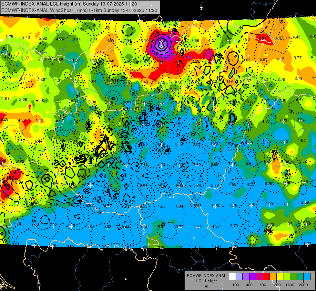Click legend text LCL-Height
The width and height of the screenshot is (316, 291).
point(207,281)
